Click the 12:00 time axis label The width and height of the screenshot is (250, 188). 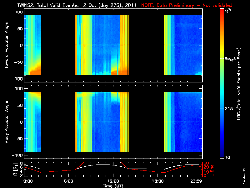click(113, 181)
